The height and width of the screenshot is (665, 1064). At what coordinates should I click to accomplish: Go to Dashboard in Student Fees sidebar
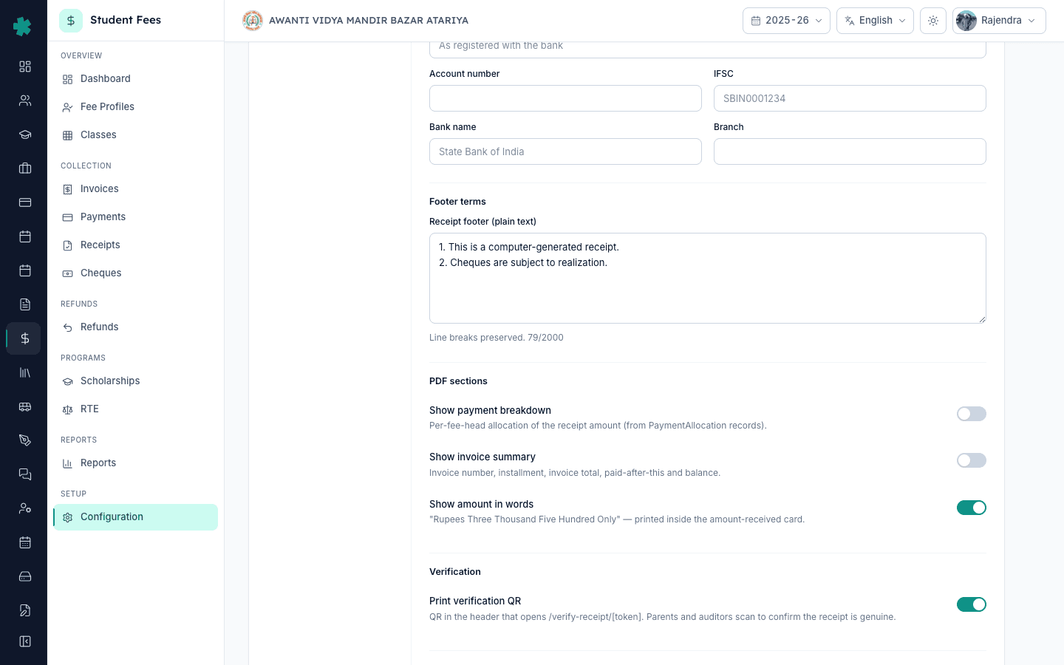pyautogui.click(x=135, y=79)
